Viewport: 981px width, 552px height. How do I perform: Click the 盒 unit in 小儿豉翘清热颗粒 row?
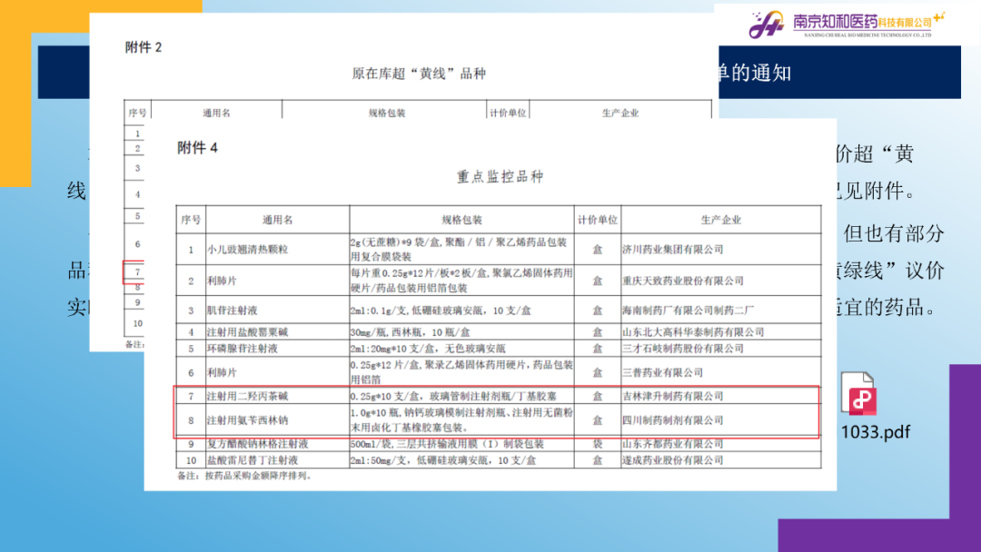click(598, 250)
